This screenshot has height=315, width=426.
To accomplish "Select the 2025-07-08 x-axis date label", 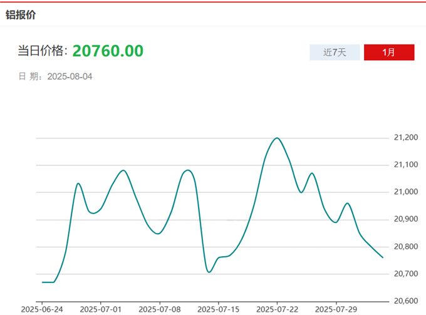I will click(159, 309).
